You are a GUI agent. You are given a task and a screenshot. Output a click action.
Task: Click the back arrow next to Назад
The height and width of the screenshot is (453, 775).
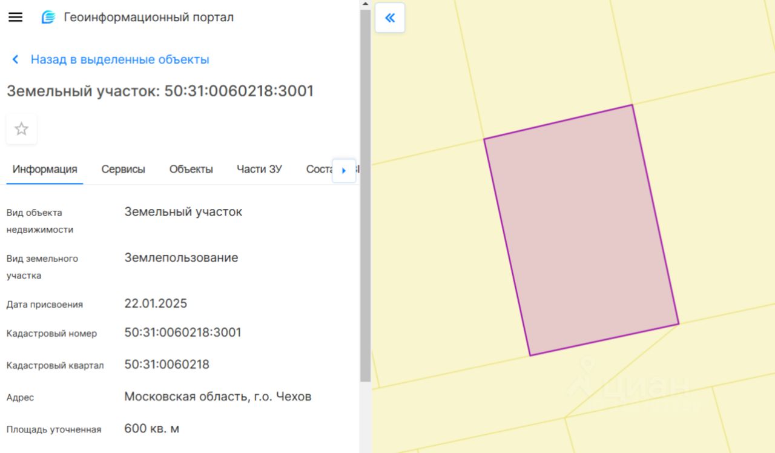[16, 59]
